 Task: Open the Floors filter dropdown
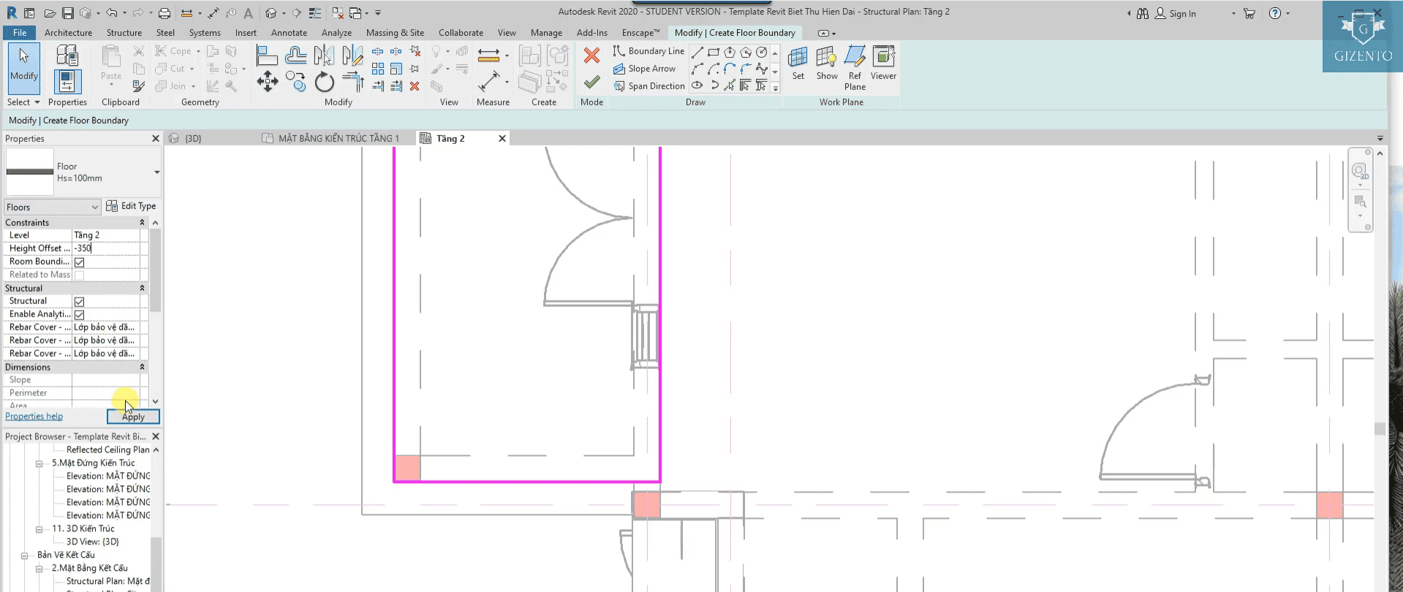(x=53, y=207)
